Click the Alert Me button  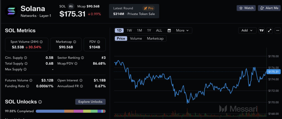[x=269, y=8]
